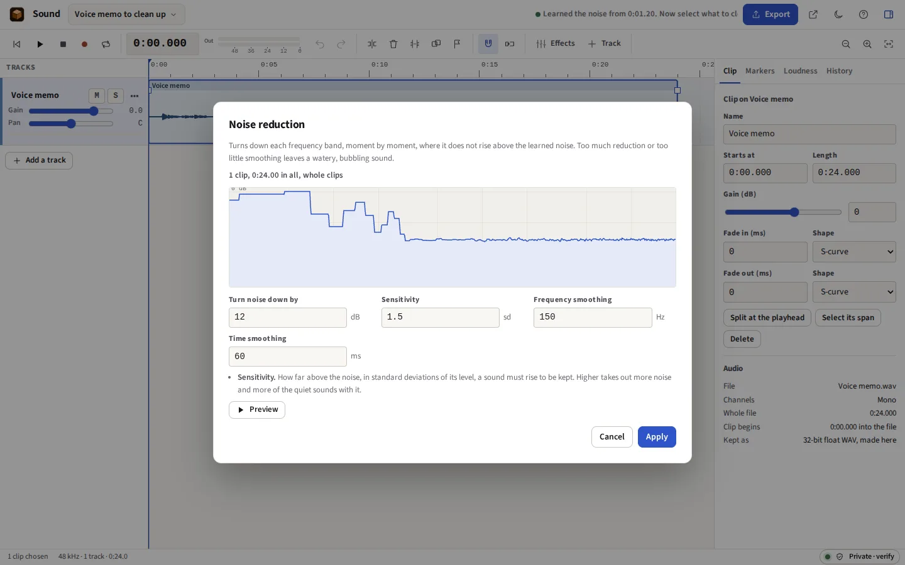Click the Sensitivity input field
This screenshot has width=905, height=565.
pyautogui.click(x=440, y=318)
